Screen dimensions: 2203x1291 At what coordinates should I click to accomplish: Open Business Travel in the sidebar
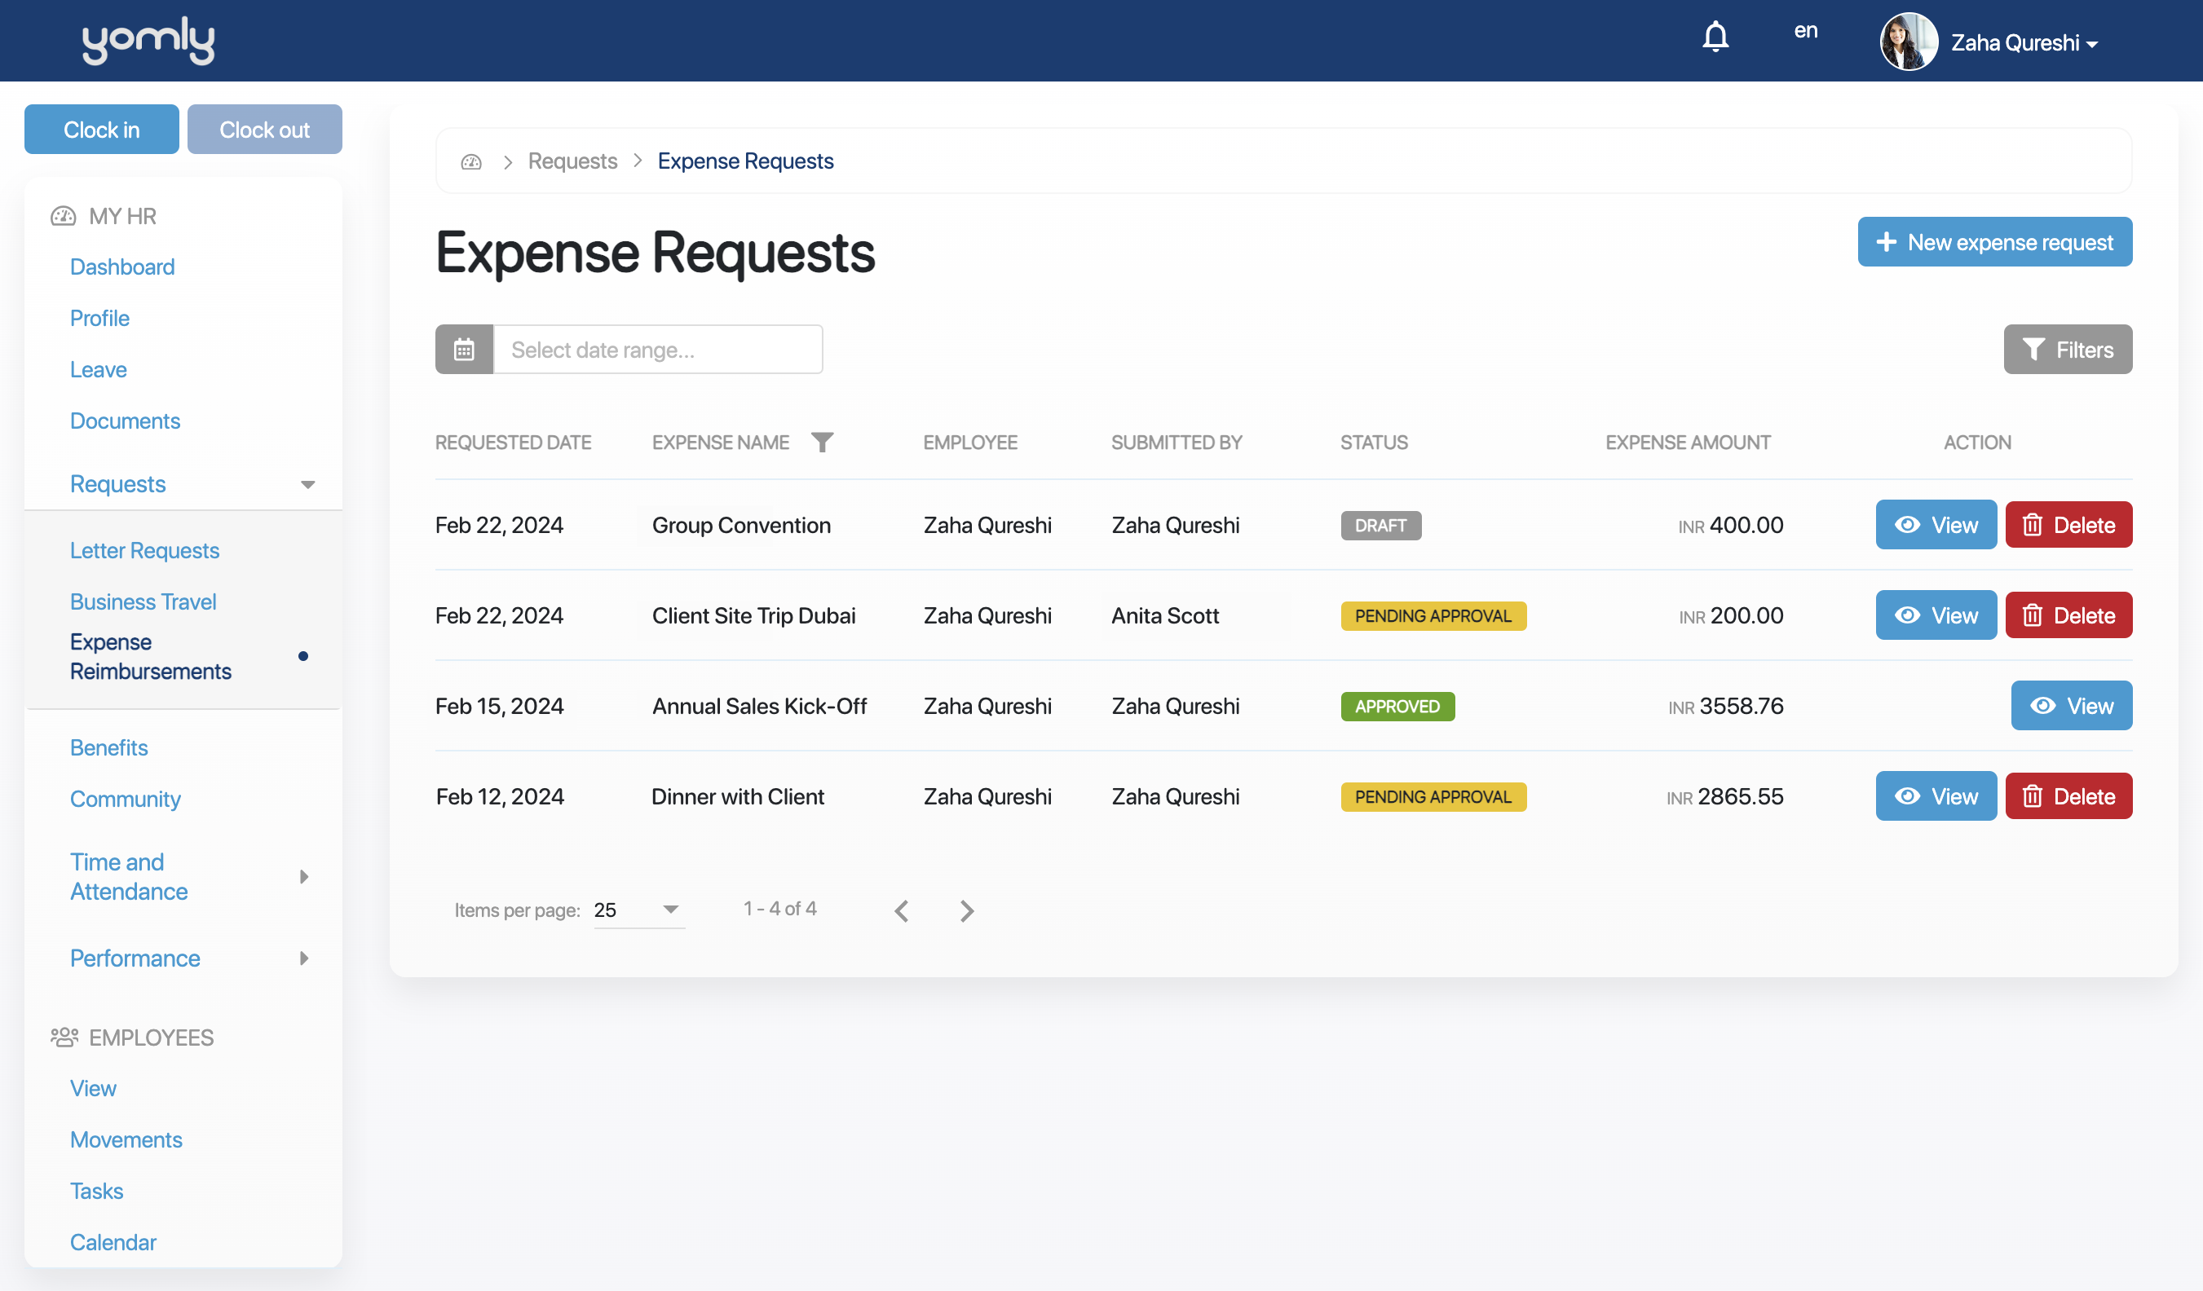(143, 602)
